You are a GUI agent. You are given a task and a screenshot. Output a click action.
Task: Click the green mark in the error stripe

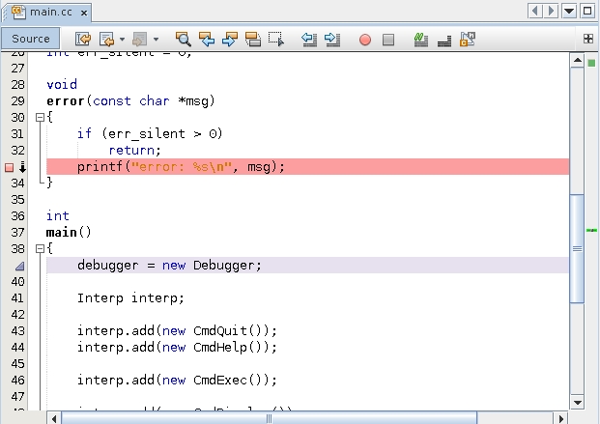coord(591,230)
